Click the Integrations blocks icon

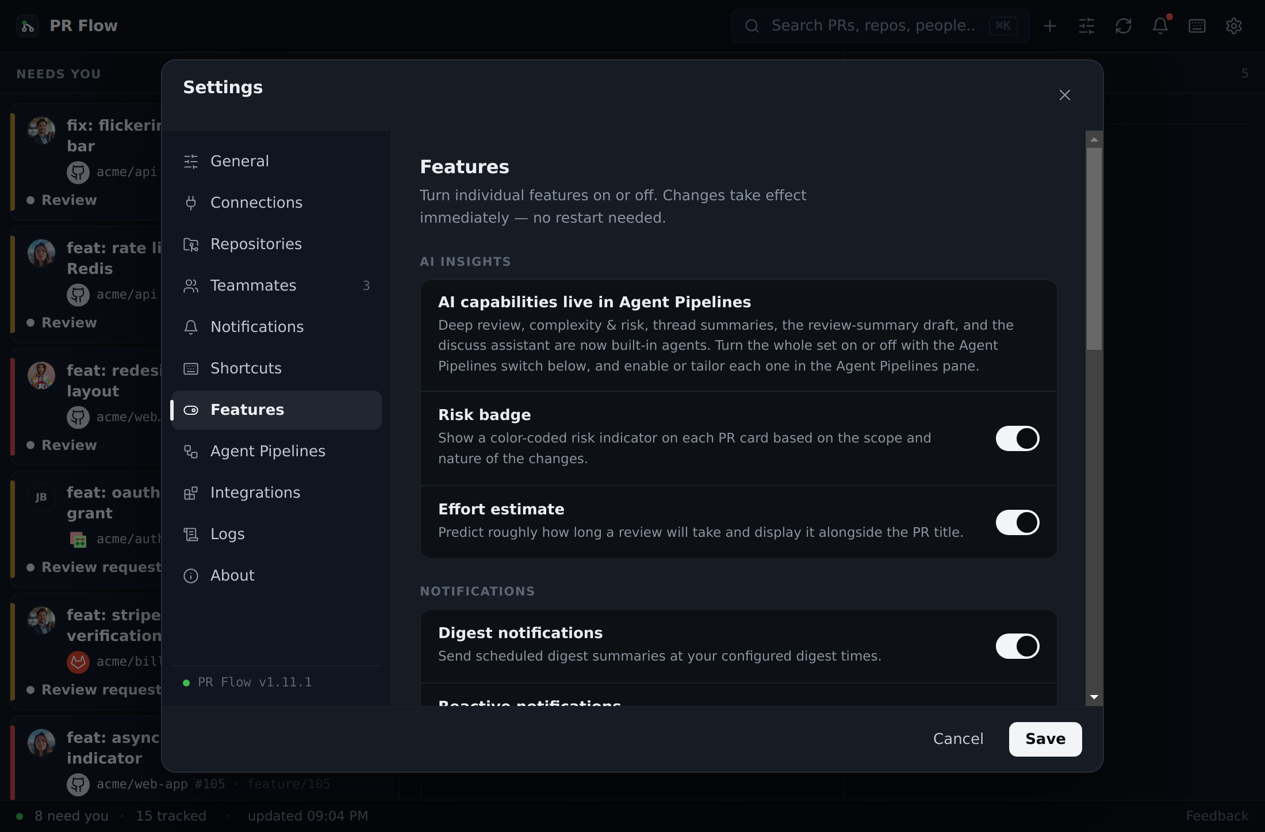pyautogui.click(x=191, y=493)
